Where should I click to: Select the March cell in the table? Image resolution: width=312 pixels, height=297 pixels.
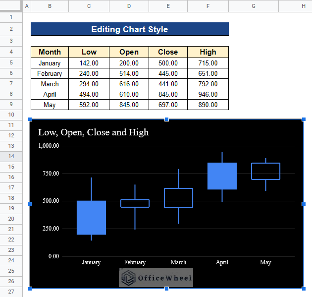[x=50, y=84]
